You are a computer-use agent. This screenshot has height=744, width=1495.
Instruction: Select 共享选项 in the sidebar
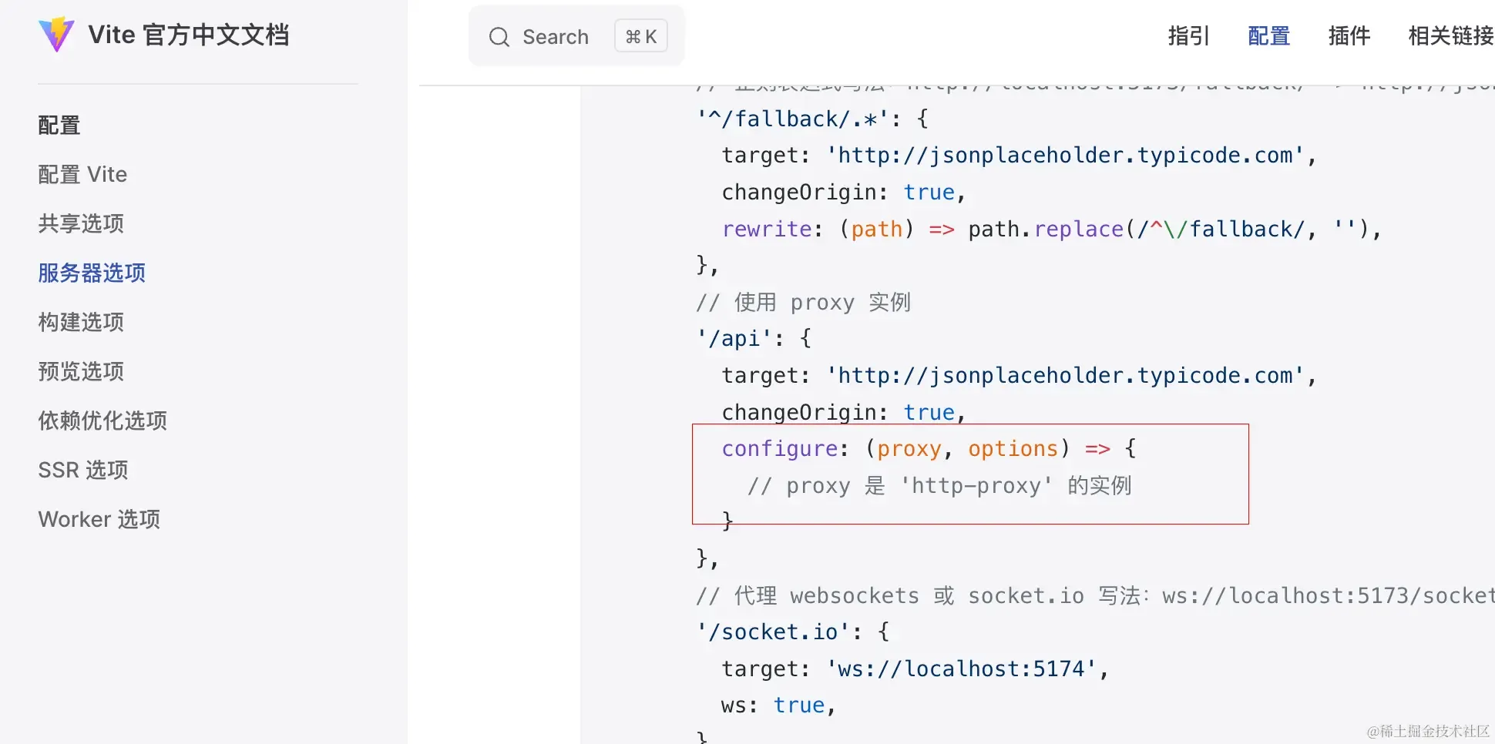[81, 224]
